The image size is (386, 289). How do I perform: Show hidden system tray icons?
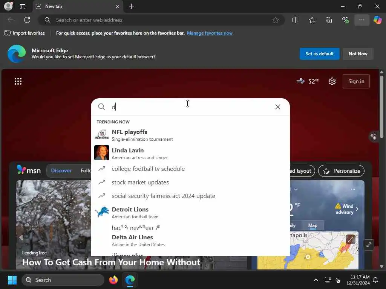click(316, 280)
